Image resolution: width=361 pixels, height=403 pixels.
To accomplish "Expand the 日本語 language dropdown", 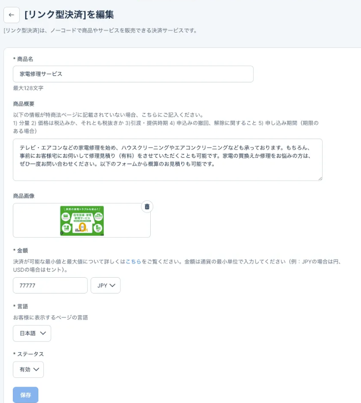I will [x=32, y=333].
